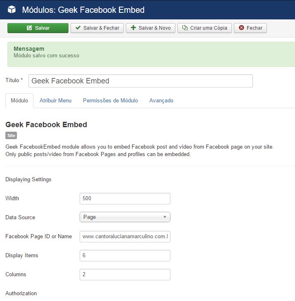Viewport: 295px width, 301px height.
Task: Click the Mensagem heading in the success alert
Action: point(29,49)
